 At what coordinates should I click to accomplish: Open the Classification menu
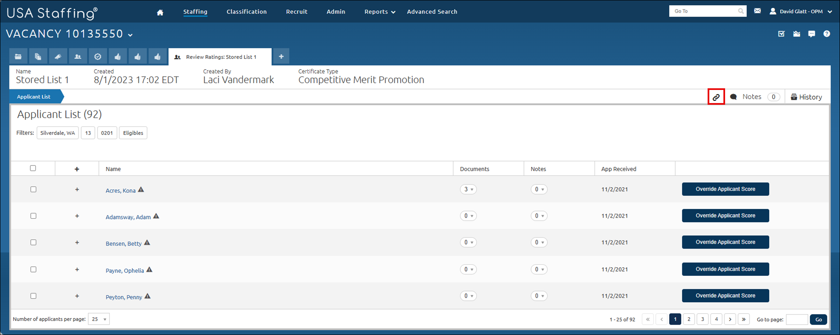247,12
